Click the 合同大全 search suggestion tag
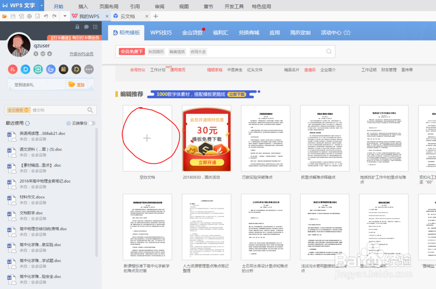The image size is (436, 289). pos(198,52)
